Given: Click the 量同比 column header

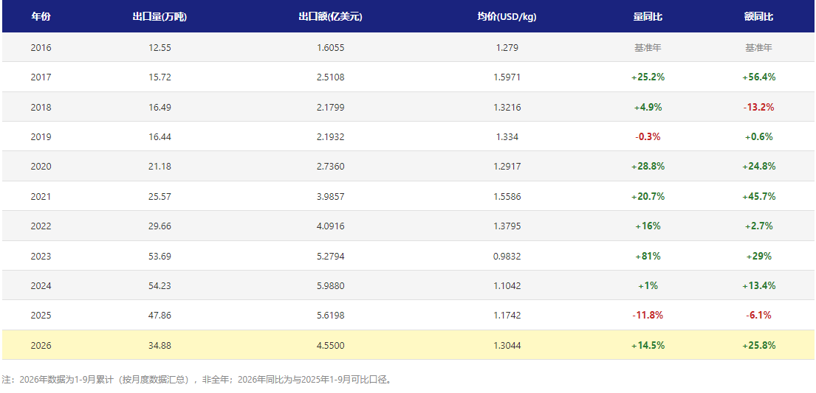Looking at the screenshot, I should (x=648, y=17).
